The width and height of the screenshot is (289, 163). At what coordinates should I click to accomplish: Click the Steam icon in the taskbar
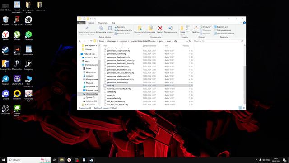pos(91,160)
